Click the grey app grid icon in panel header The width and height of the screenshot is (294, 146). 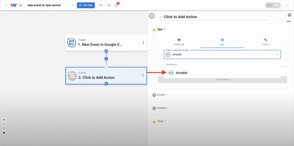point(152,16)
